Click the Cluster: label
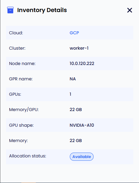 pyautogui.click(x=17, y=48)
